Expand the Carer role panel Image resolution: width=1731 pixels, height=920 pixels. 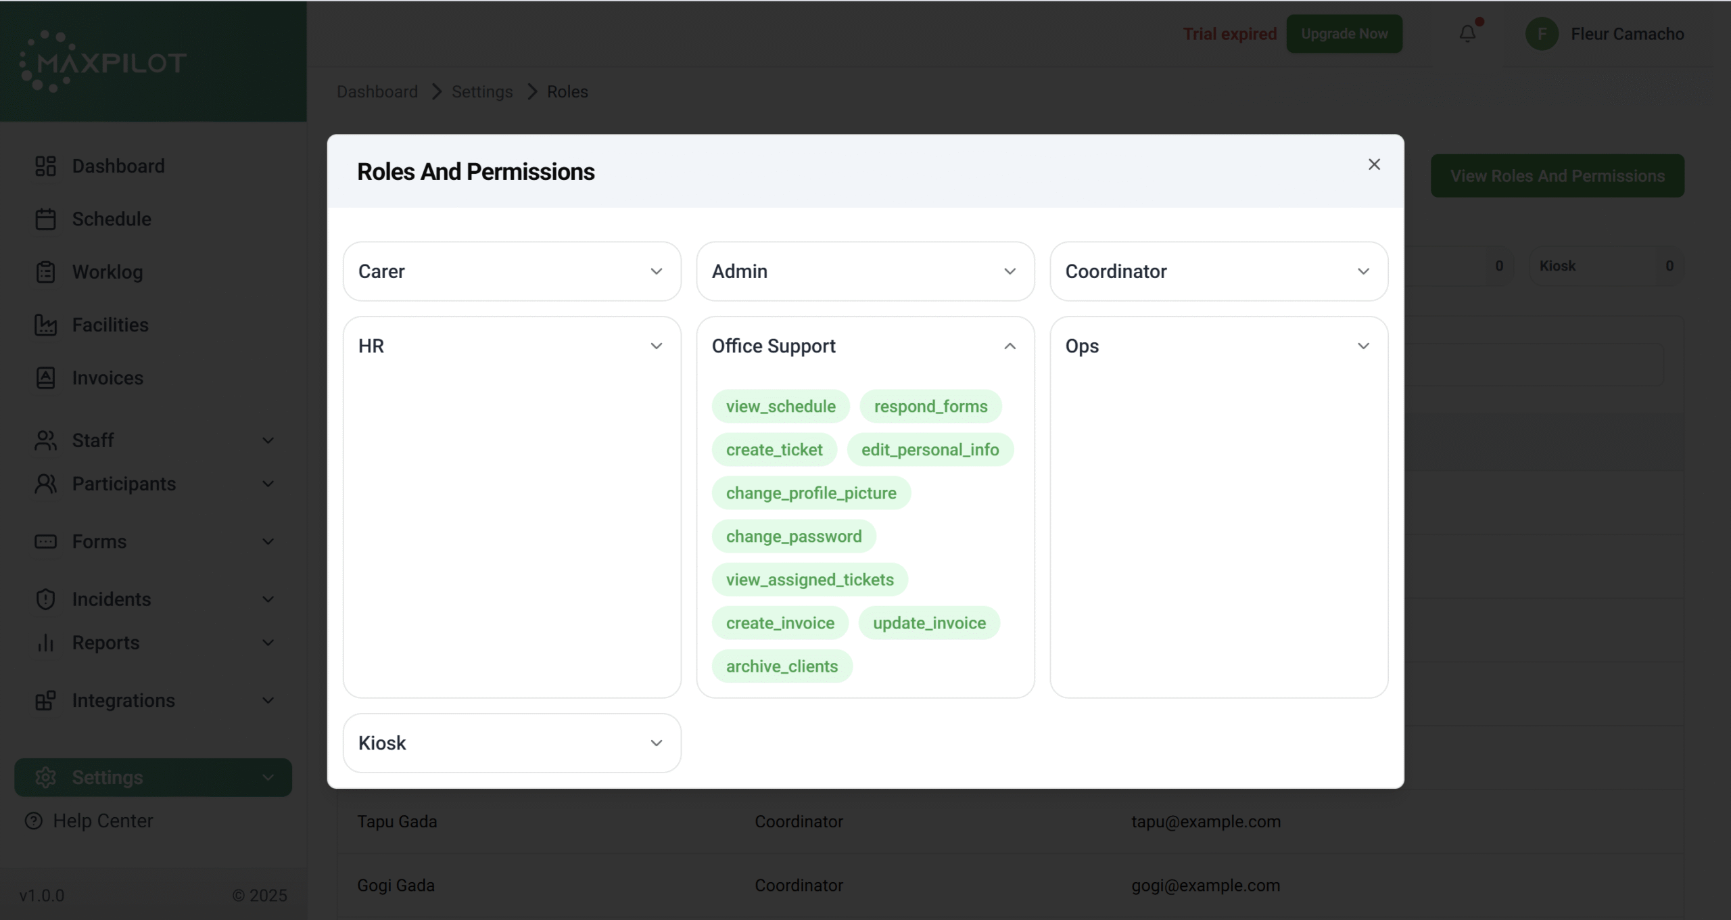[x=656, y=271]
